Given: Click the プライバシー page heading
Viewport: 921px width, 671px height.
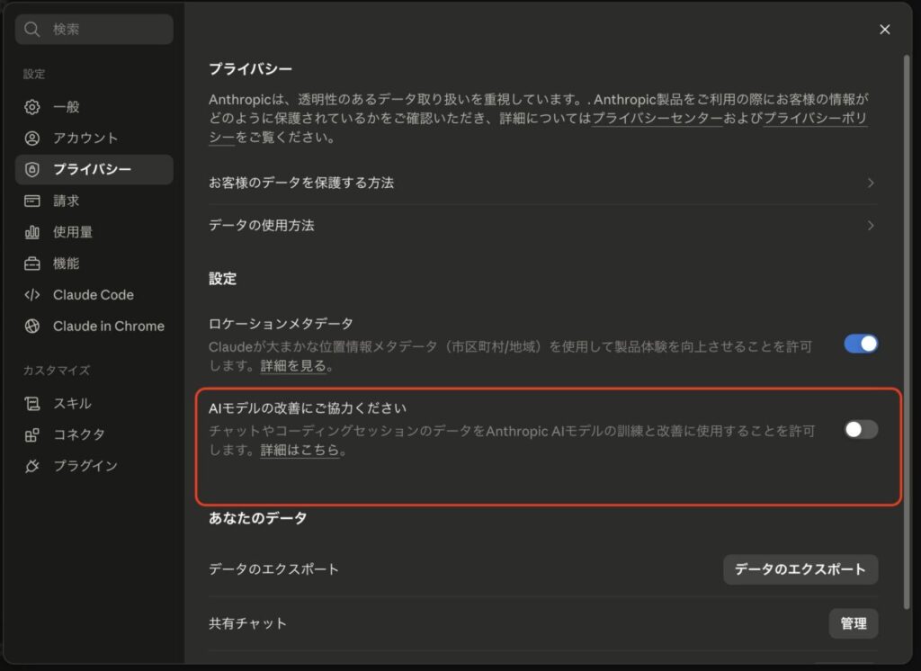Looking at the screenshot, I should tap(251, 68).
